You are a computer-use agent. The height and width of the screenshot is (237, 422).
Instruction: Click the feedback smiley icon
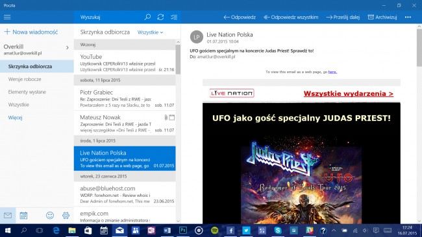pos(50,215)
